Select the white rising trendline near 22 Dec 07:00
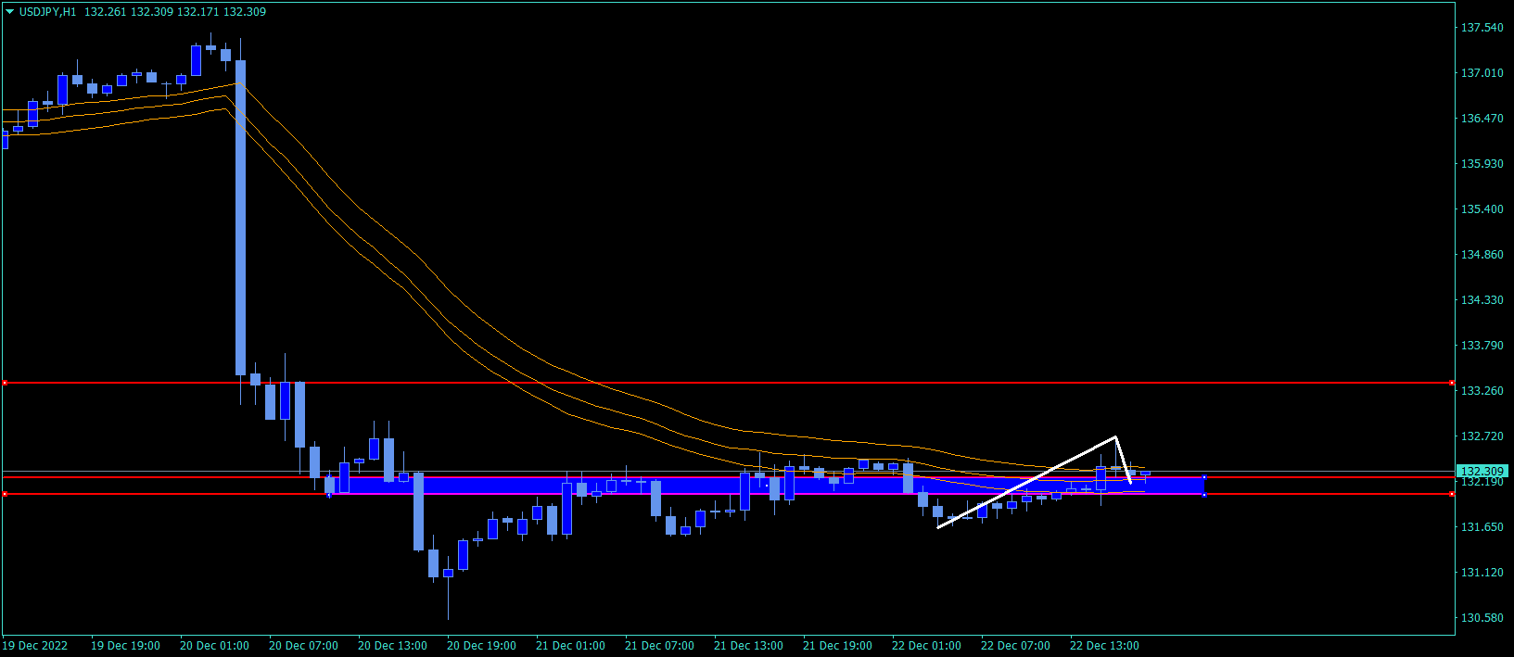 pyautogui.click(x=1026, y=482)
